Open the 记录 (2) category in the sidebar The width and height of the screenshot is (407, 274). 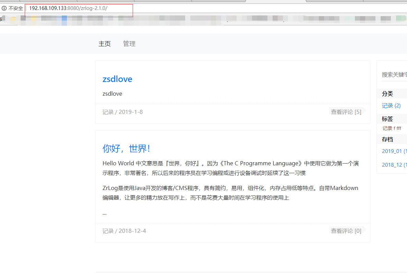[391, 106]
